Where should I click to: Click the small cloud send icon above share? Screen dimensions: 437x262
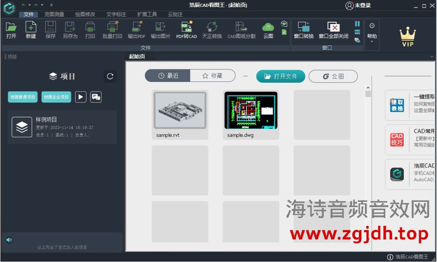284,24
